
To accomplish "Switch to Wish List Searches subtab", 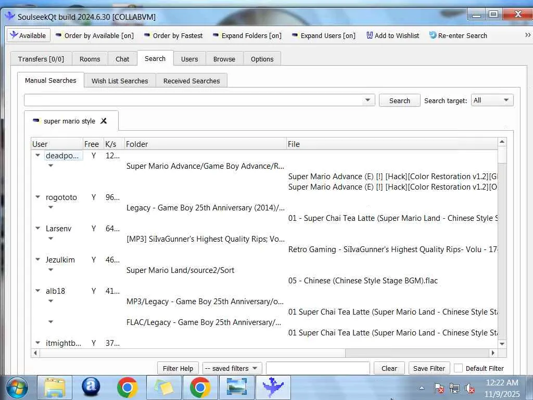I will tap(120, 81).
